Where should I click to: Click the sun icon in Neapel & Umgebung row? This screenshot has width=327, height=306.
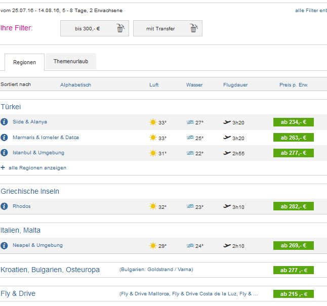point(153,245)
